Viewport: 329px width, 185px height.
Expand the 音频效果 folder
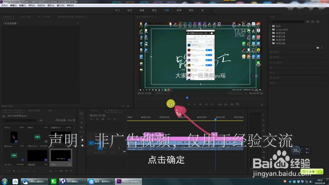pyautogui.click(x=270, y=33)
